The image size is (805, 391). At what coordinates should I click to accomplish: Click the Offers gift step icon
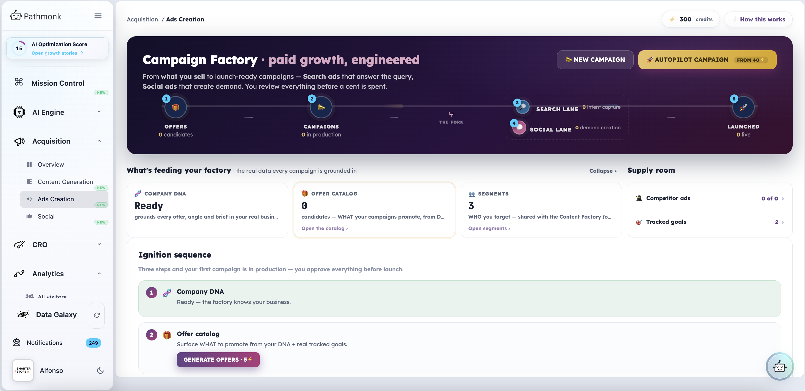tap(176, 107)
